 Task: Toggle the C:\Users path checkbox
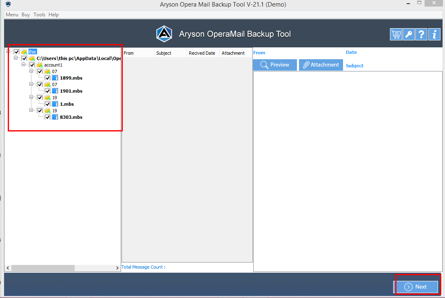[24, 58]
